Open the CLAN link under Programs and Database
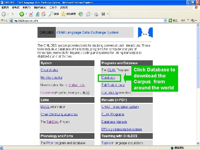Viewport: 200px width, 150px height. coord(111,70)
